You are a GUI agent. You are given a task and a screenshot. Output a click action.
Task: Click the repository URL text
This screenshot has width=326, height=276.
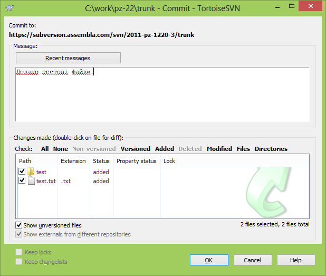101,35
